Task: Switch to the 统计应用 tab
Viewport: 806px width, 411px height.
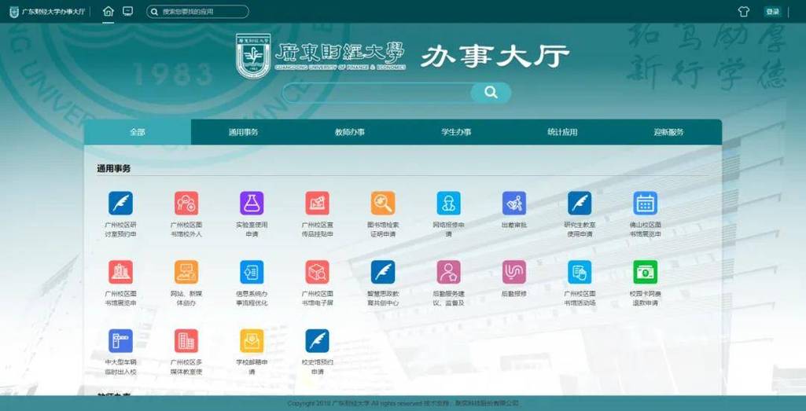Action: pyautogui.click(x=562, y=132)
